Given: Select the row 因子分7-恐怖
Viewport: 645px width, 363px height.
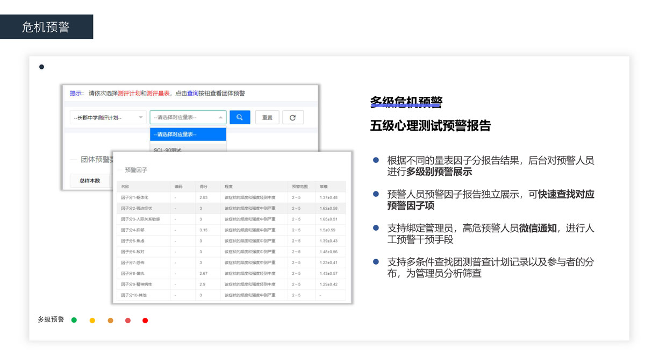Looking at the screenshot, I should (x=231, y=262).
